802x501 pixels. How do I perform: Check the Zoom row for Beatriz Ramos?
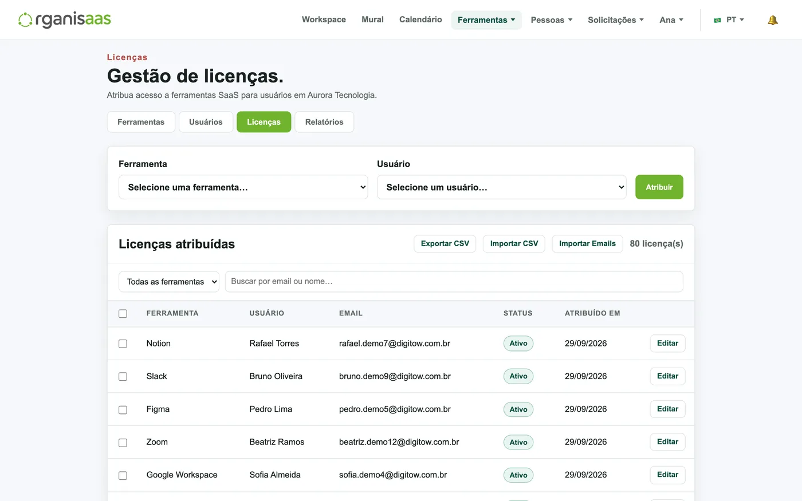(123, 443)
